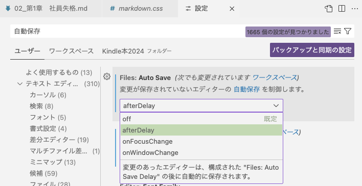The width and height of the screenshot is (362, 186).
Task: Open the editor's more actions menu
Action: coord(355,9)
